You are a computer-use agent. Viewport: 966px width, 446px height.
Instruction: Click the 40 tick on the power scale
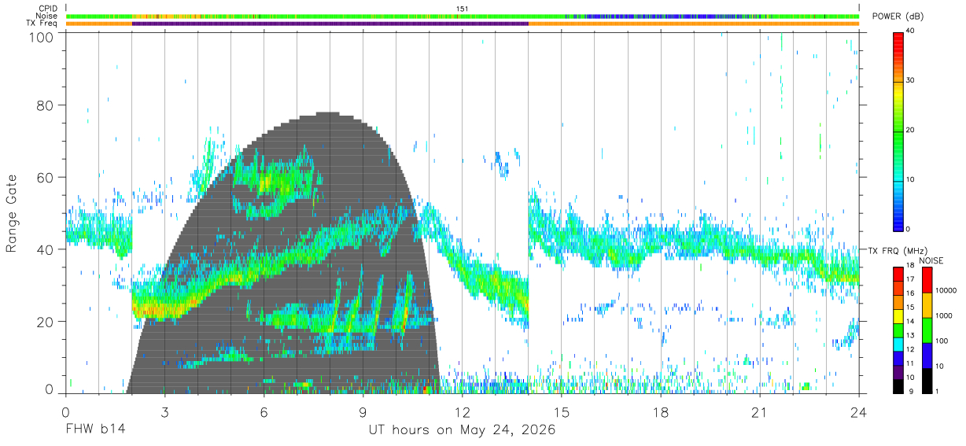[911, 31]
